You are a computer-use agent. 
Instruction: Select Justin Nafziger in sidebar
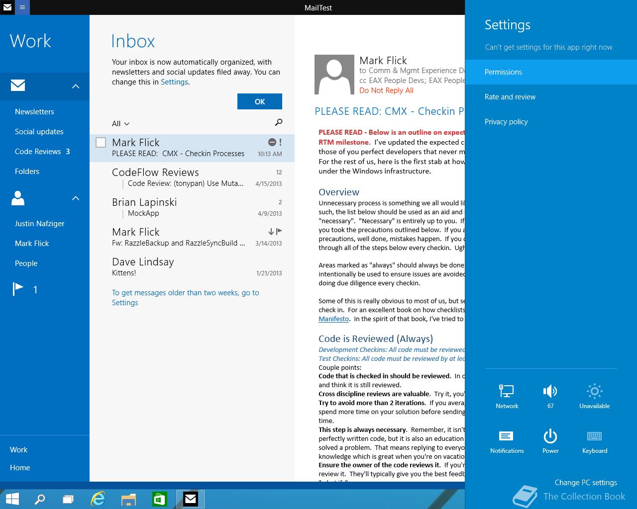tap(40, 223)
